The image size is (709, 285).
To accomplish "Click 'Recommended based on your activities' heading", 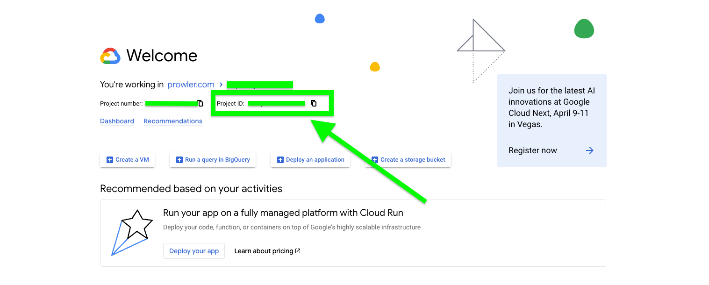I will coord(191,189).
